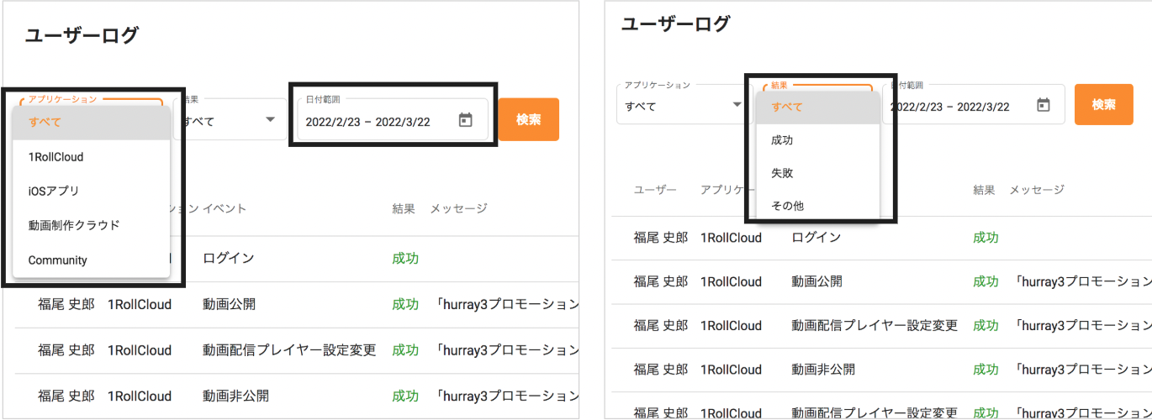Click date range field in left screenshot

(x=393, y=120)
